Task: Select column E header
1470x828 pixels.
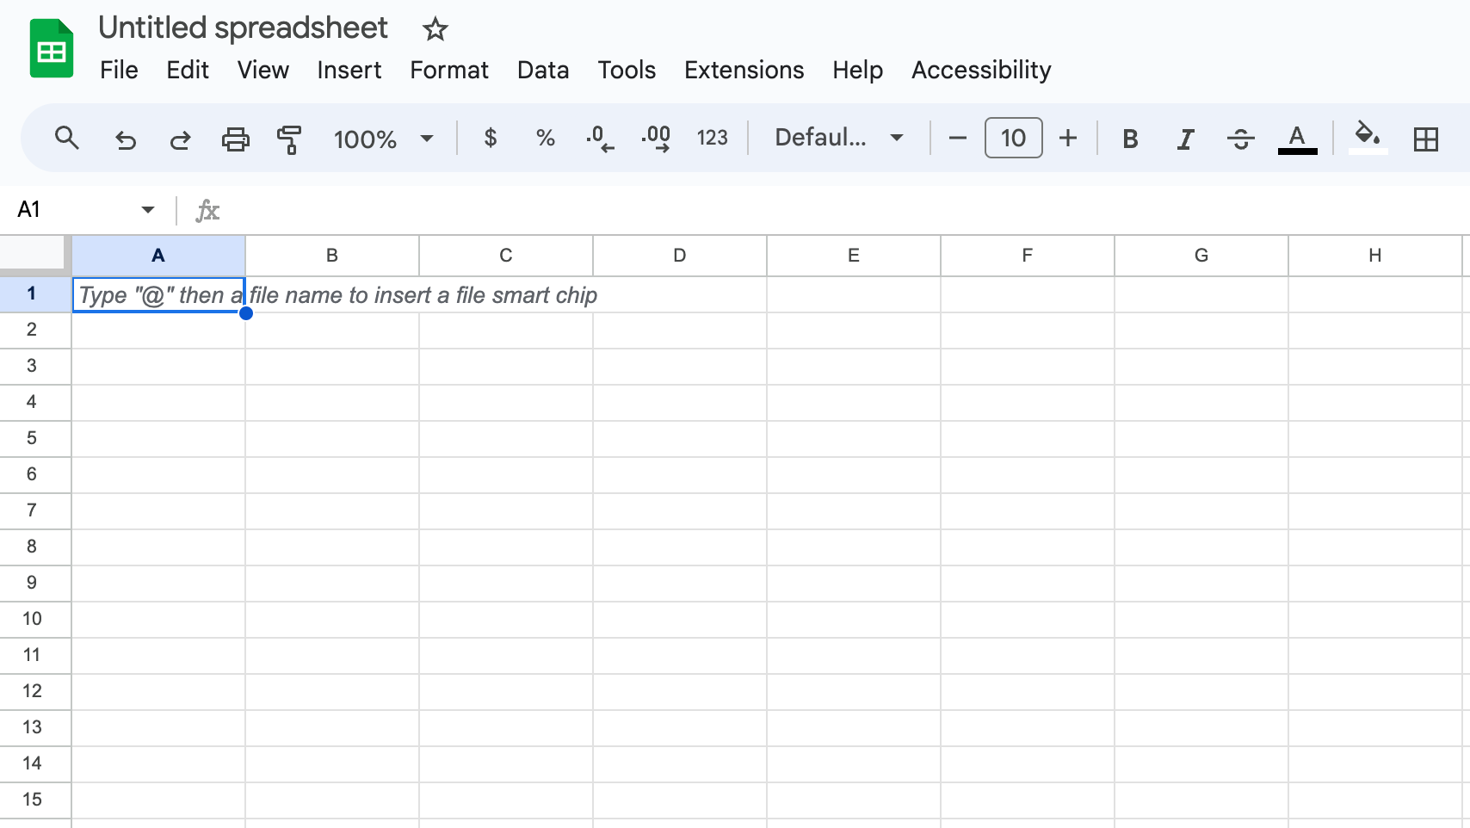Action: click(854, 256)
